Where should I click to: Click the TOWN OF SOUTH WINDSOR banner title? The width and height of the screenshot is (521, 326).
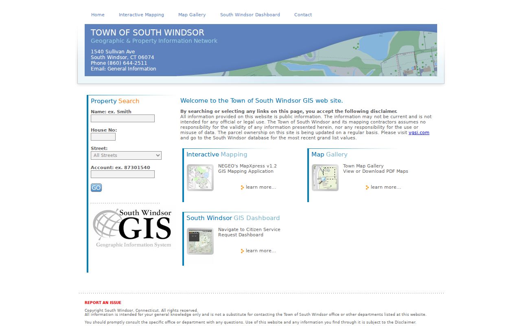click(147, 33)
